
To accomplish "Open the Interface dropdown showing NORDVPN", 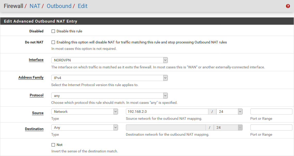I will point(109,60).
